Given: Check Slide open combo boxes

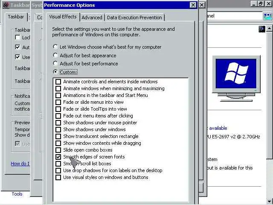Looking at the screenshot, I should pos(58,150).
